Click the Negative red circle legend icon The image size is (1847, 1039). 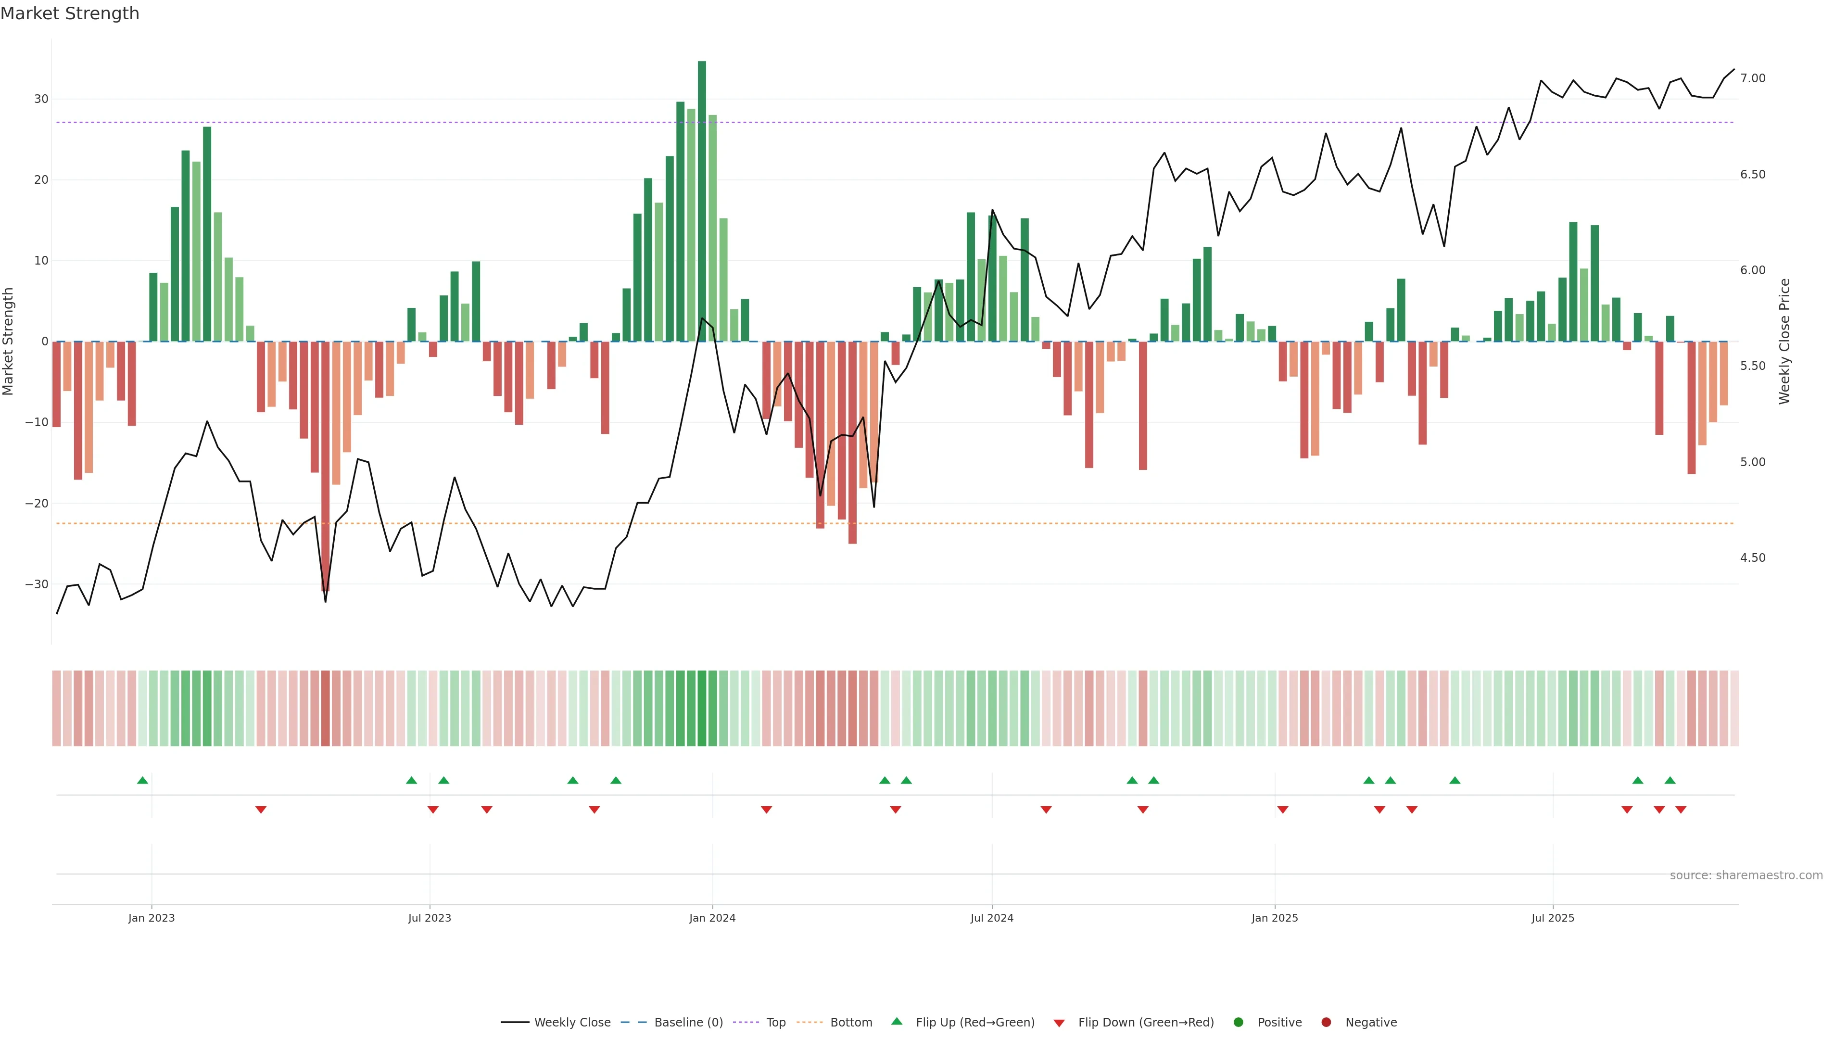[1326, 1023]
